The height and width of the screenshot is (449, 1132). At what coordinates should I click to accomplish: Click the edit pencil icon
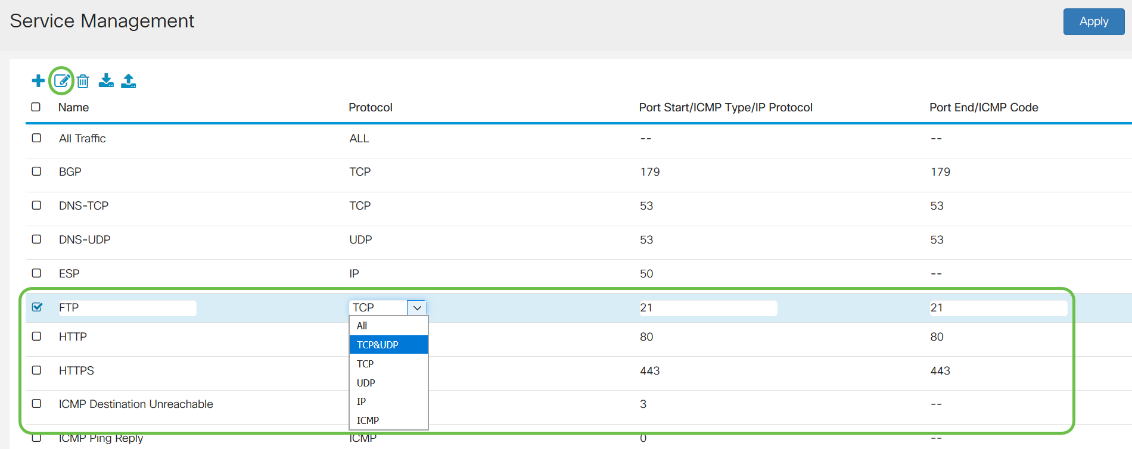click(61, 81)
